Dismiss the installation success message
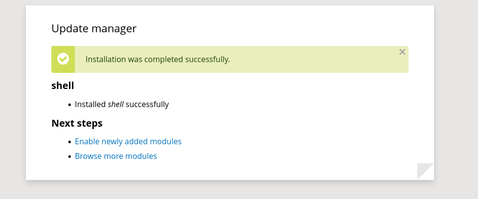 click(402, 52)
